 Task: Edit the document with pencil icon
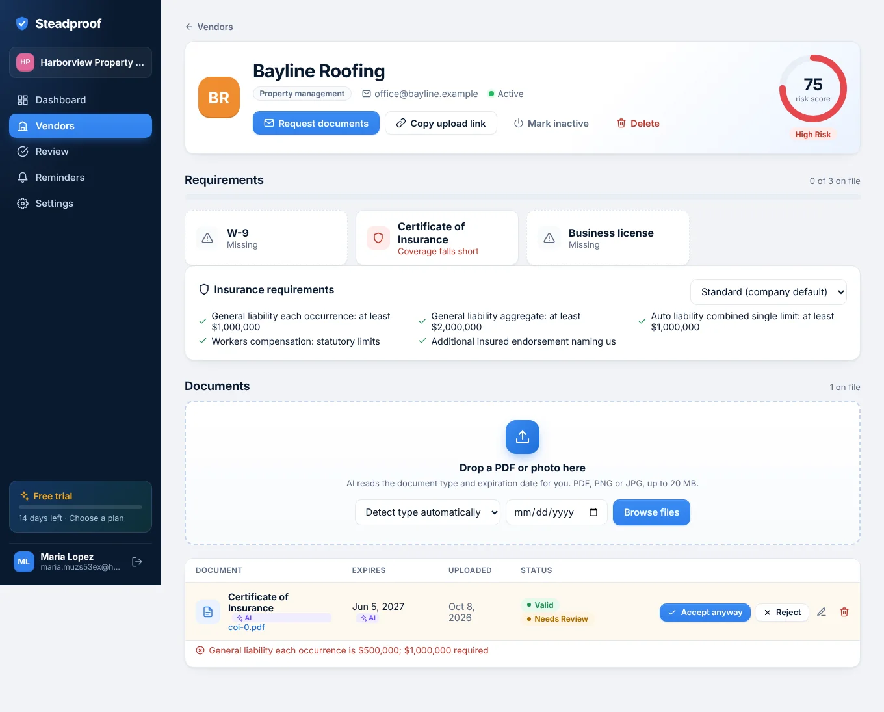[822, 612]
